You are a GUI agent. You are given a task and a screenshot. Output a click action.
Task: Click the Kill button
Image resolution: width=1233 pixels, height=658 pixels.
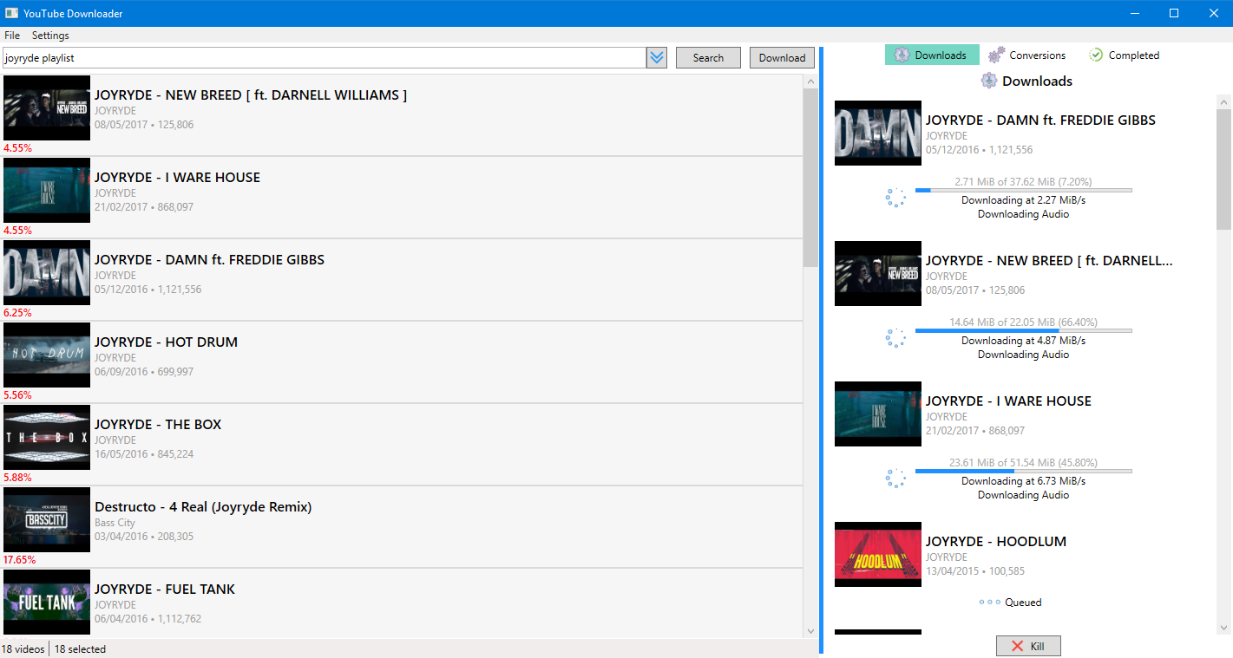pyautogui.click(x=1028, y=646)
